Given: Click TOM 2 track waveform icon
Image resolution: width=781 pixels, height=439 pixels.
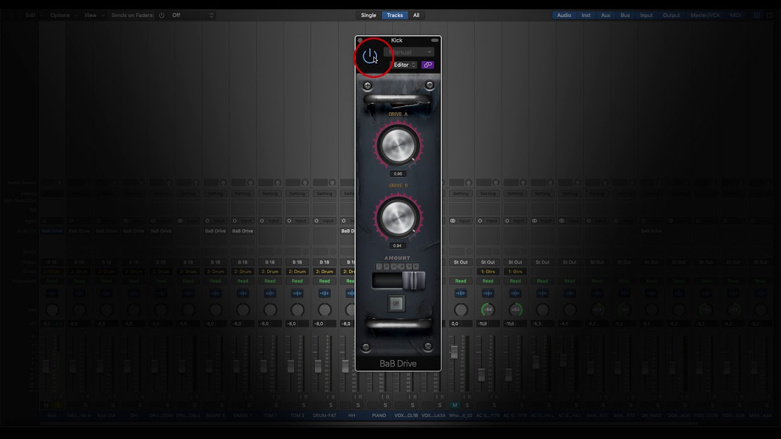Looking at the screenshot, I should (297, 293).
